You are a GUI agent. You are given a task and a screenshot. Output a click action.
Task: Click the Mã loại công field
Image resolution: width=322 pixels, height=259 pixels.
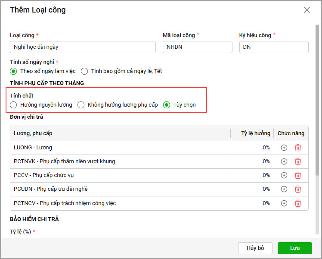click(x=198, y=47)
